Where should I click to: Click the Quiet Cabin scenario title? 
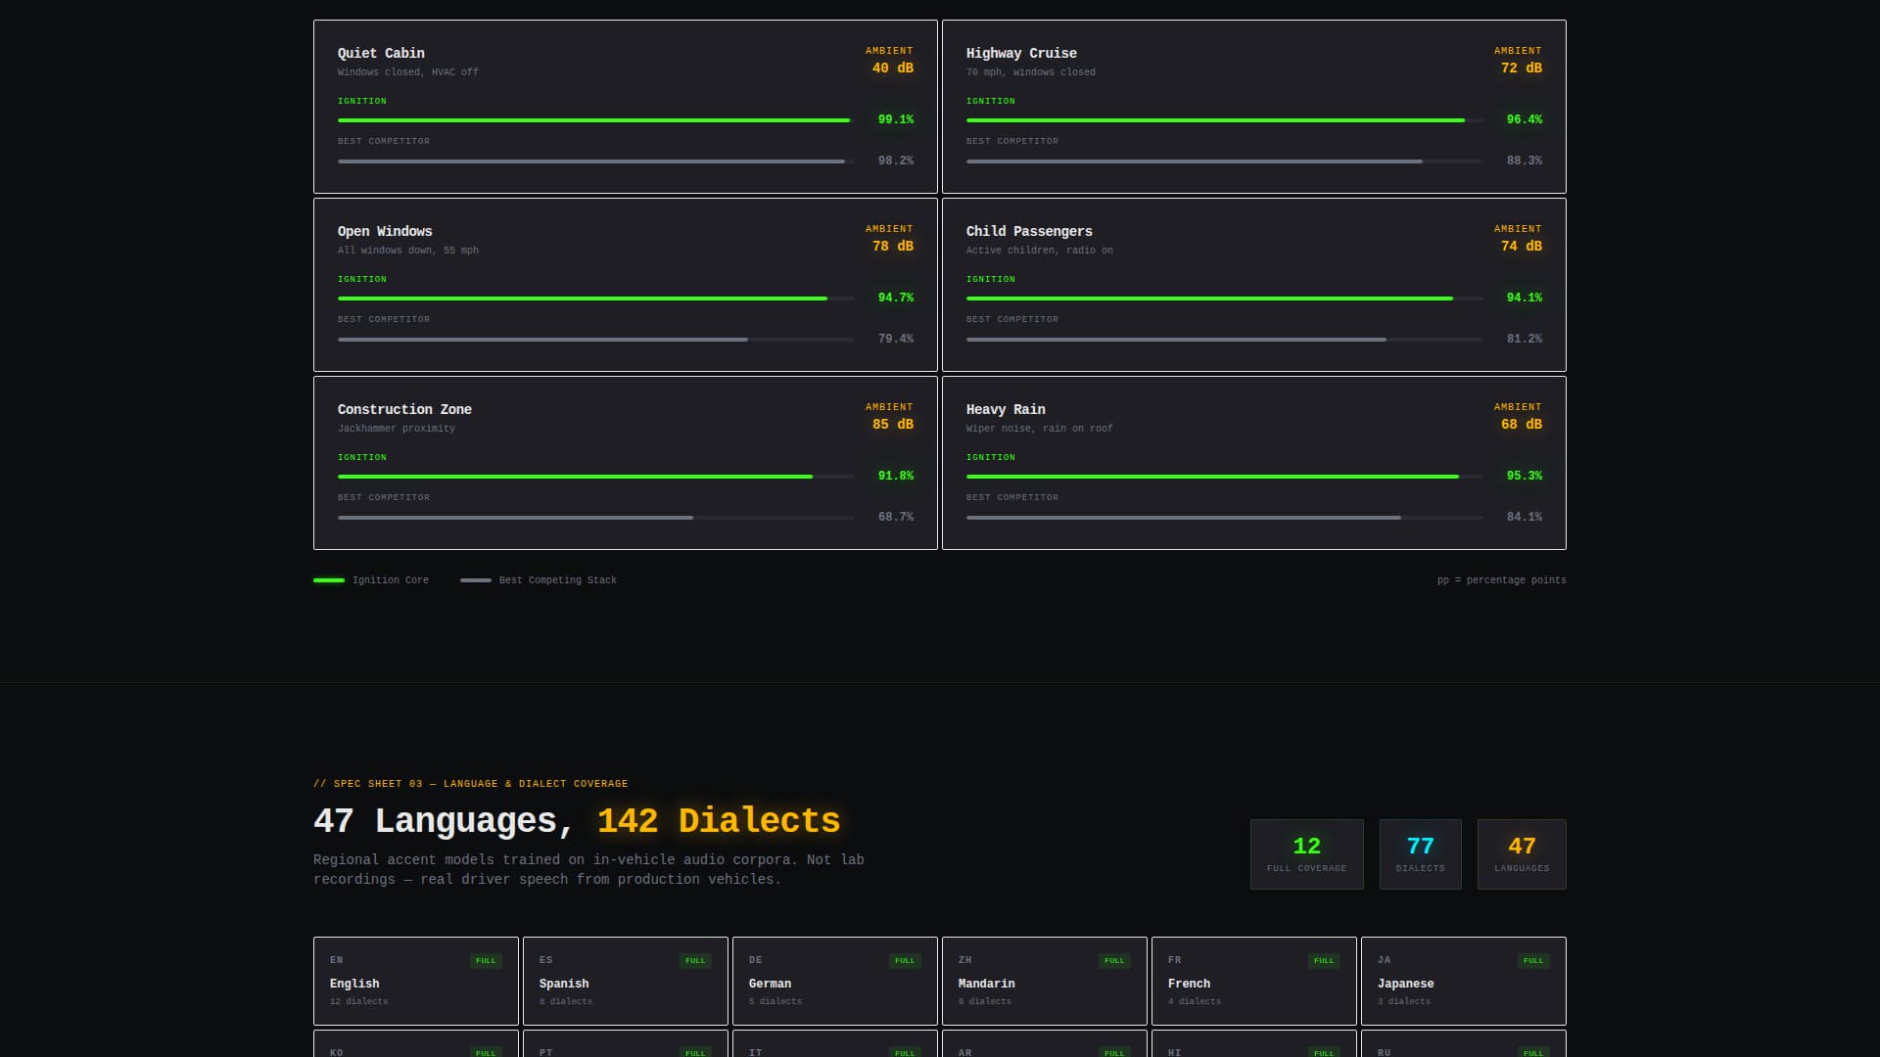pos(381,53)
